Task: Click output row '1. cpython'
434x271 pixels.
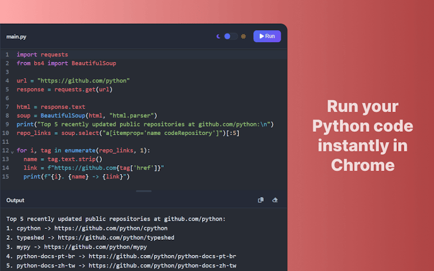Action: pos(87,228)
